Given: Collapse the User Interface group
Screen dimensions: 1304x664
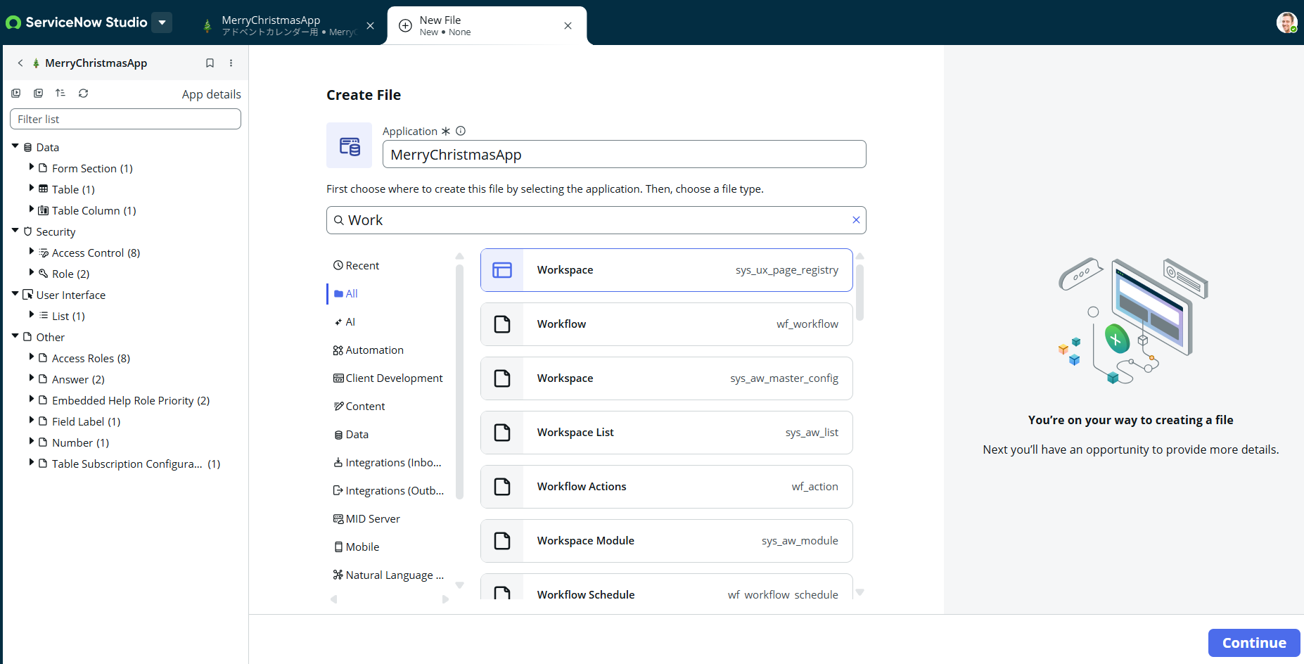Looking at the screenshot, I should pos(15,294).
